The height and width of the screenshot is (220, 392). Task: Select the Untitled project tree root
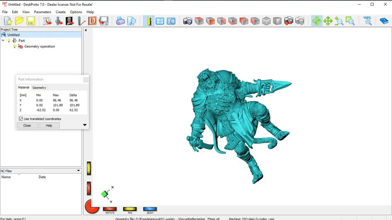(13, 35)
